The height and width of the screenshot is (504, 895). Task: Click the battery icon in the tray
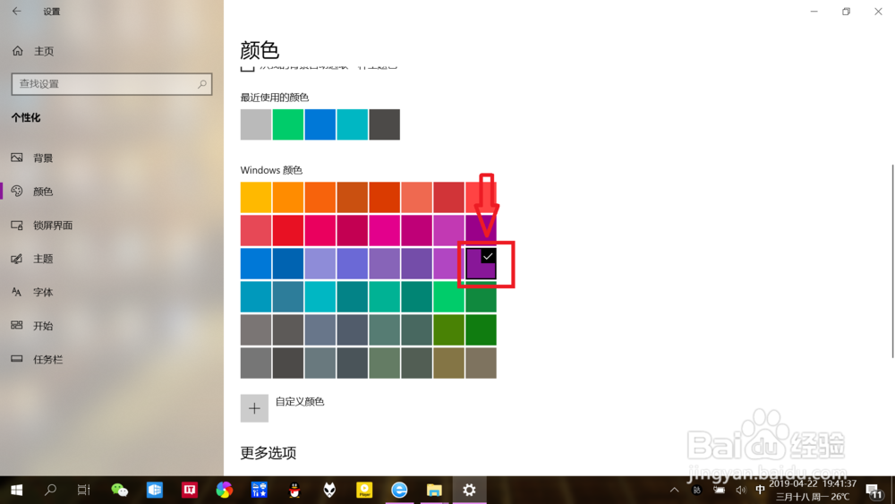pos(720,490)
